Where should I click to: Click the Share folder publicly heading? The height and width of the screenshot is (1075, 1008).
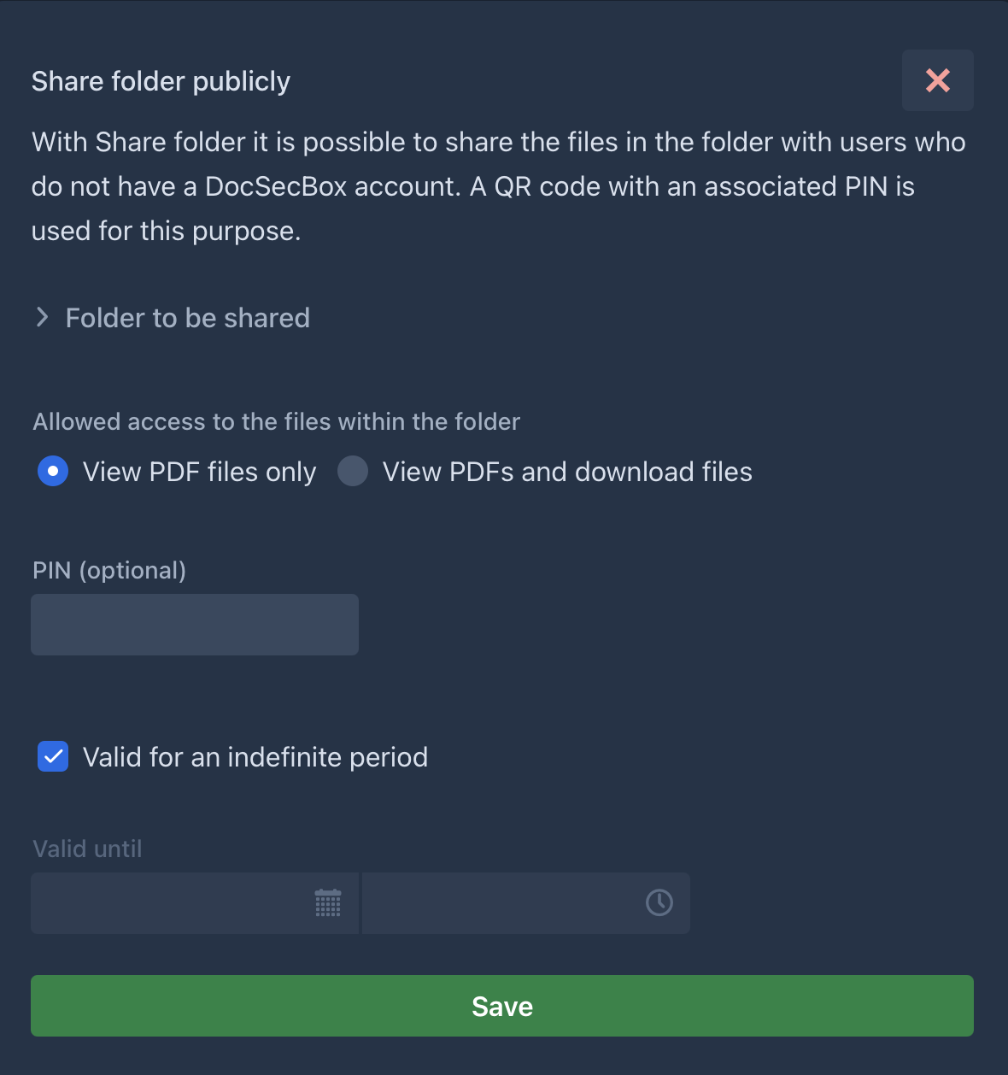tap(161, 81)
